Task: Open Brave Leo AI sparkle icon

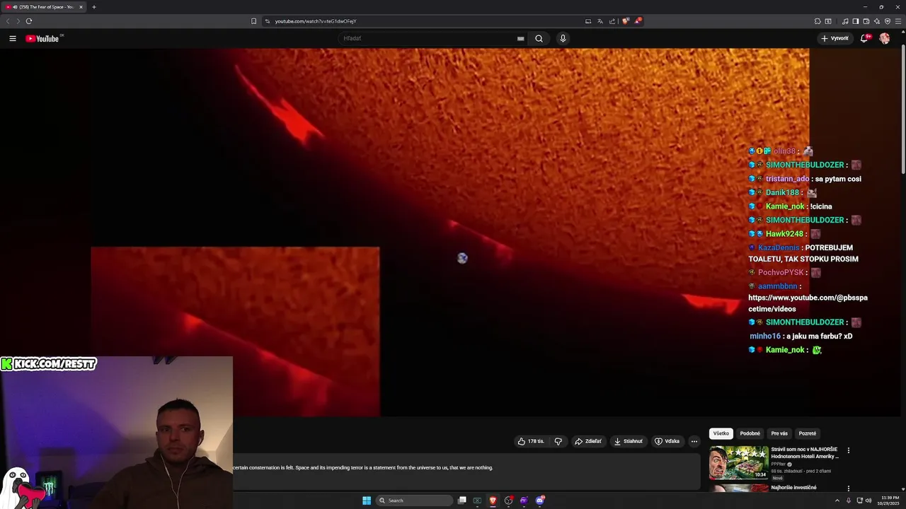Action: tap(876, 21)
